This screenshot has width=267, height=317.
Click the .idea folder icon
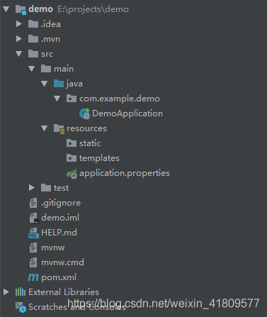point(33,24)
